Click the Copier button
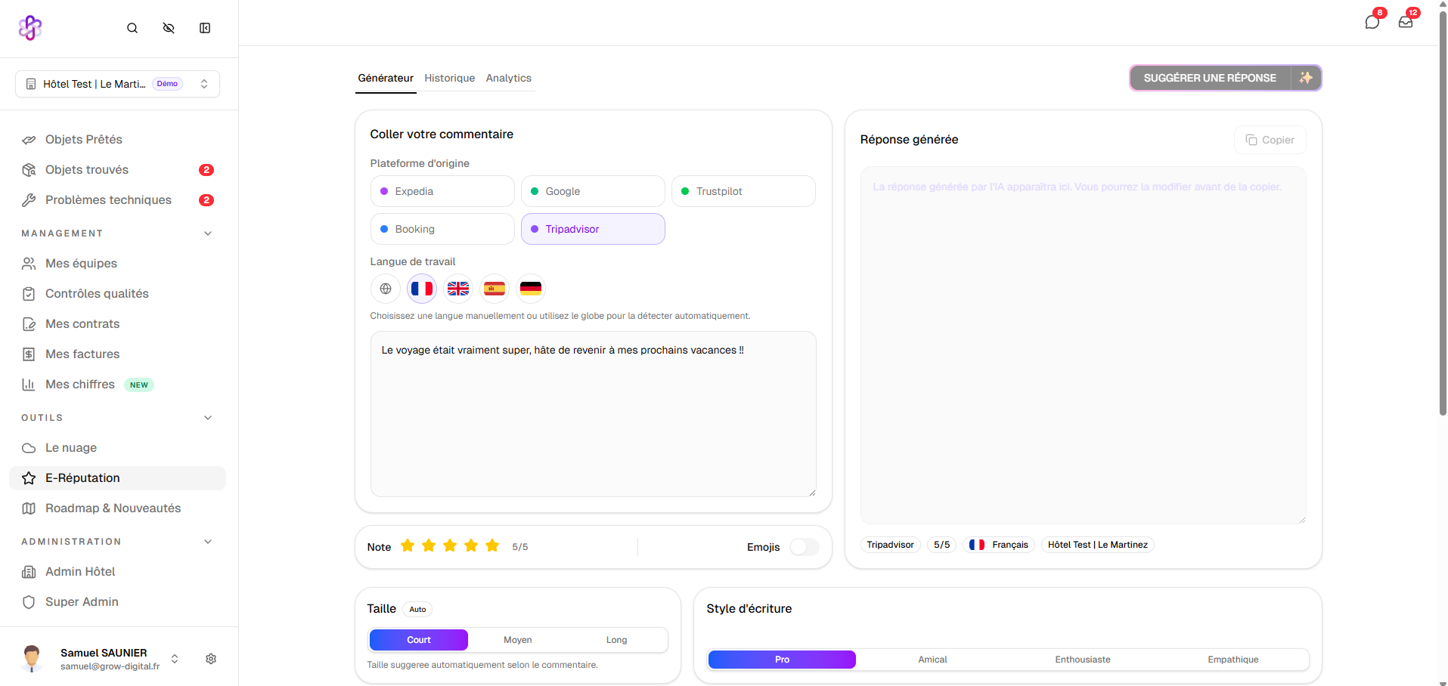 click(x=1270, y=140)
